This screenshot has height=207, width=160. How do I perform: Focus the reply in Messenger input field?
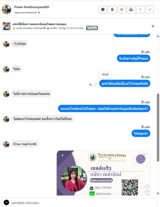(80, 203)
